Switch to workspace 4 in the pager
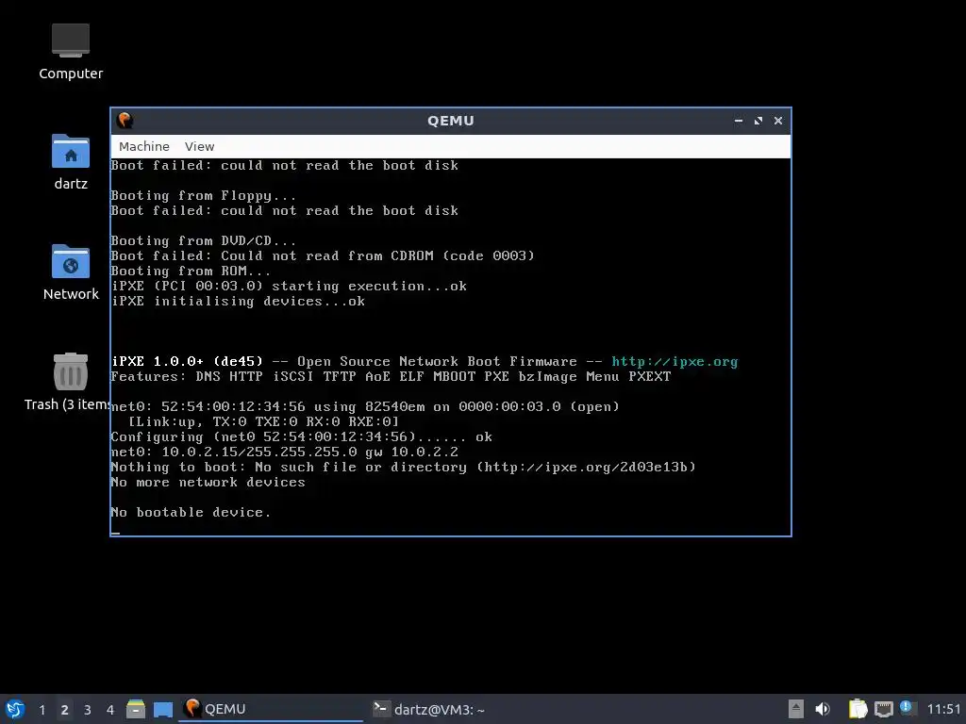The height and width of the screenshot is (724, 966). (x=110, y=710)
